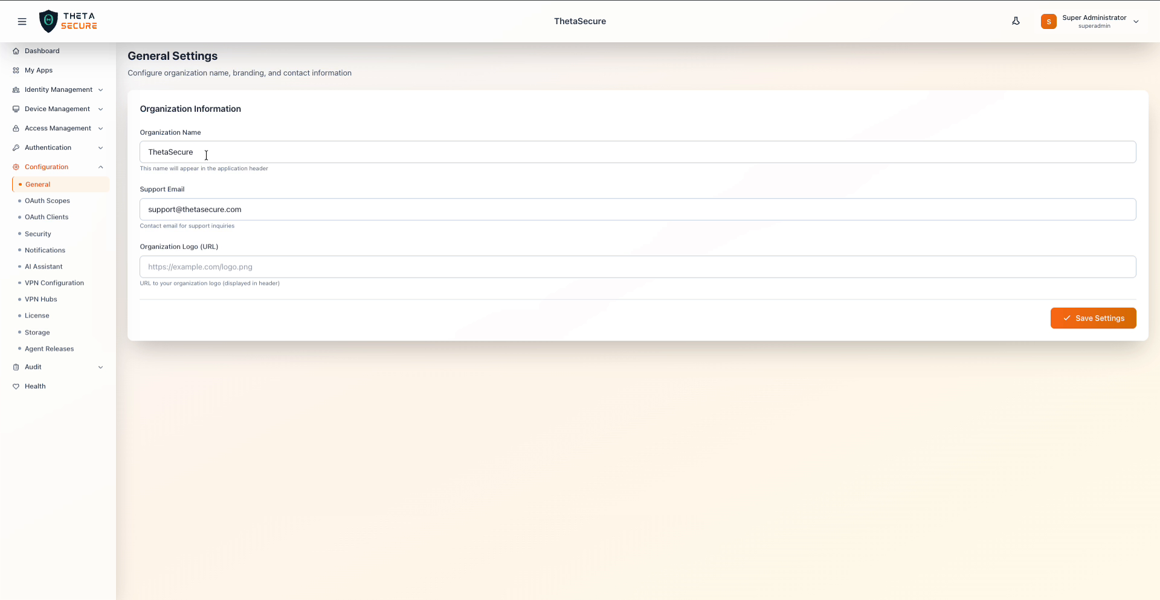The width and height of the screenshot is (1160, 600).
Task: Open the OAuth Clients page
Action: pos(46,217)
